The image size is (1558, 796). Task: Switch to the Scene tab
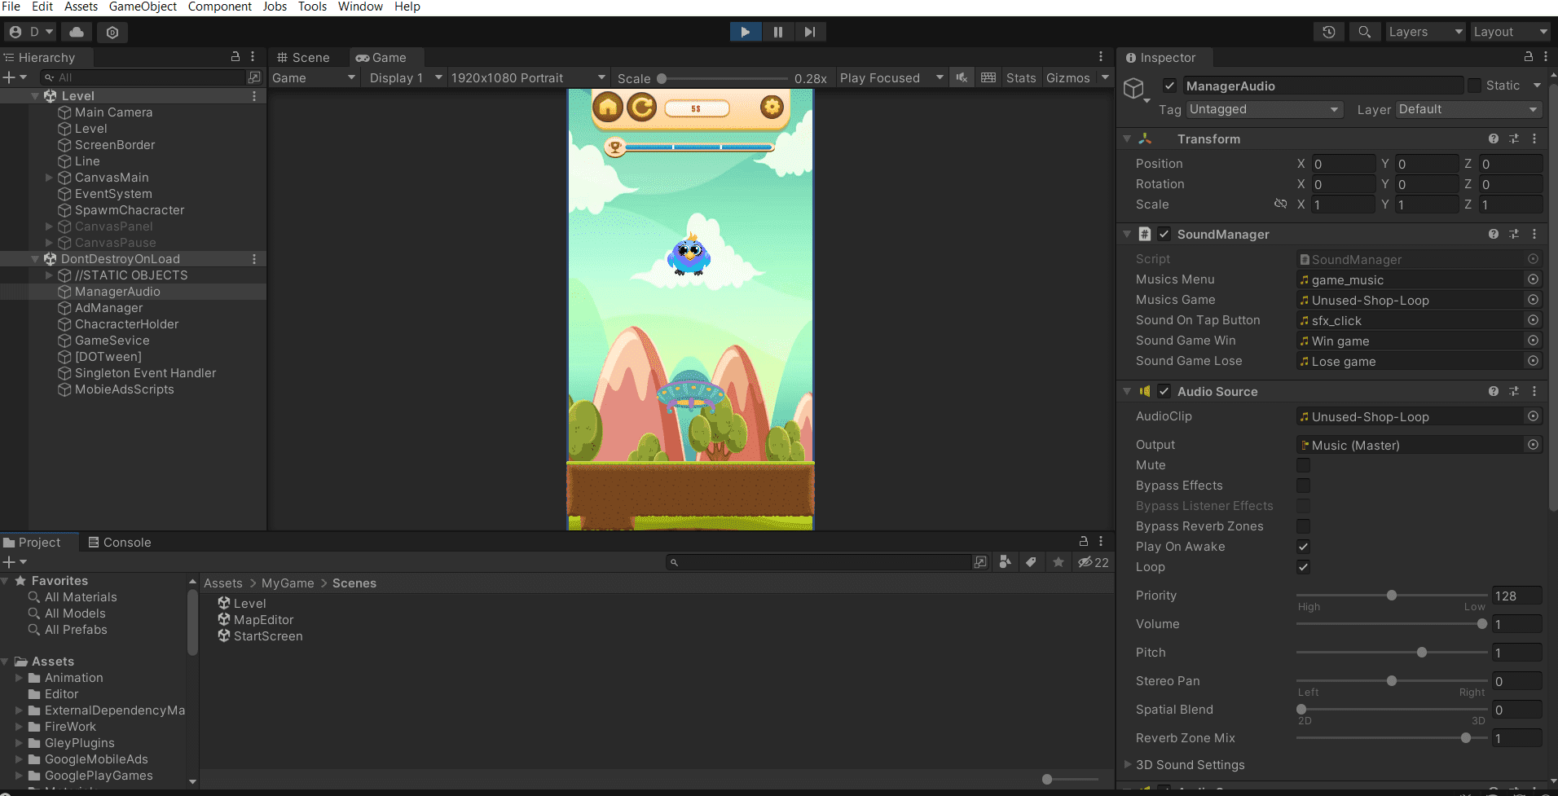(x=304, y=58)
